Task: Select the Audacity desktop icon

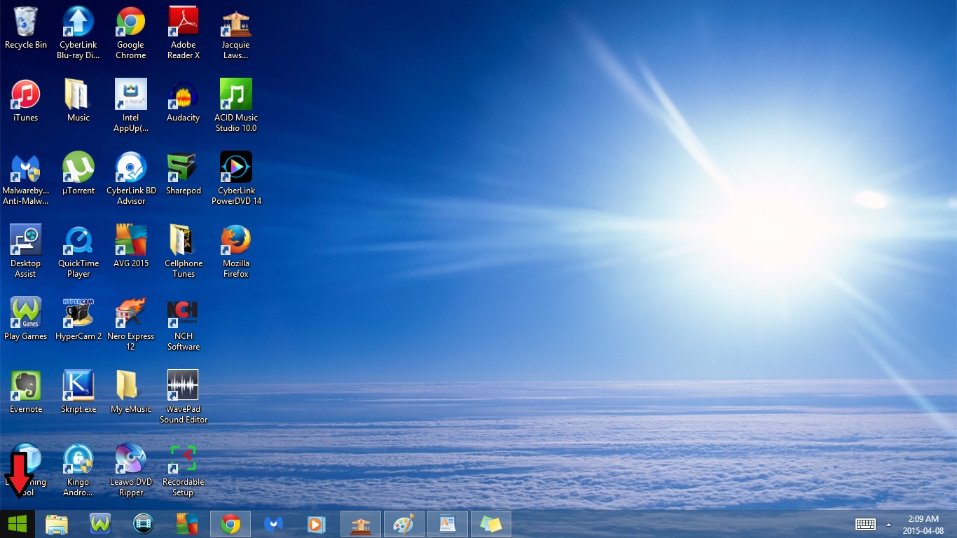Action: pos(184,101)
